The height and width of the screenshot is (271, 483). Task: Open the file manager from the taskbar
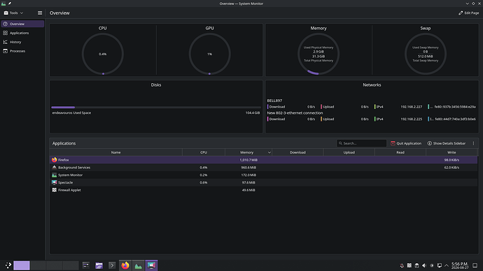pyautogui.click(x=99, y=265)
